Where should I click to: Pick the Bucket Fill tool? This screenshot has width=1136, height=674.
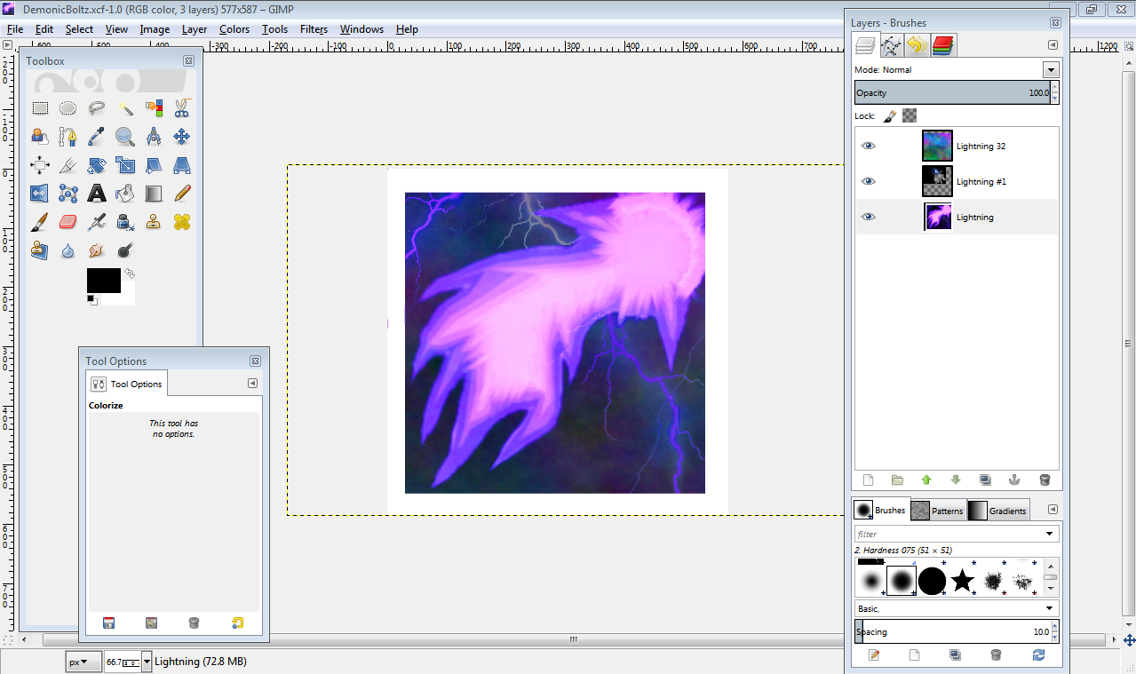(125, 194)
